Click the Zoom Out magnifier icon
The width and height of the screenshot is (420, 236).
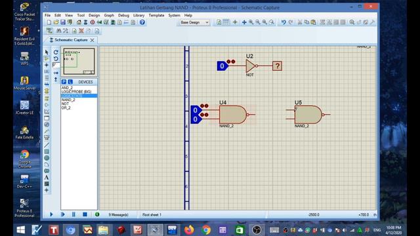pyautogui.click(x=258, y=22)
